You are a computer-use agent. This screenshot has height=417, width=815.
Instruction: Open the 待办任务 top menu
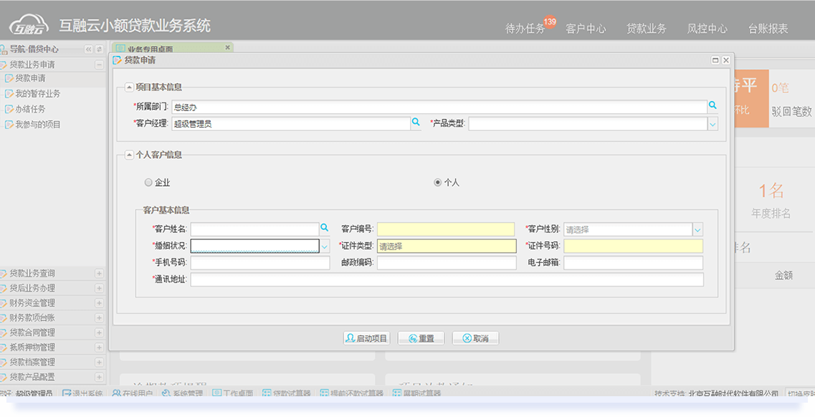coord(525,29)
